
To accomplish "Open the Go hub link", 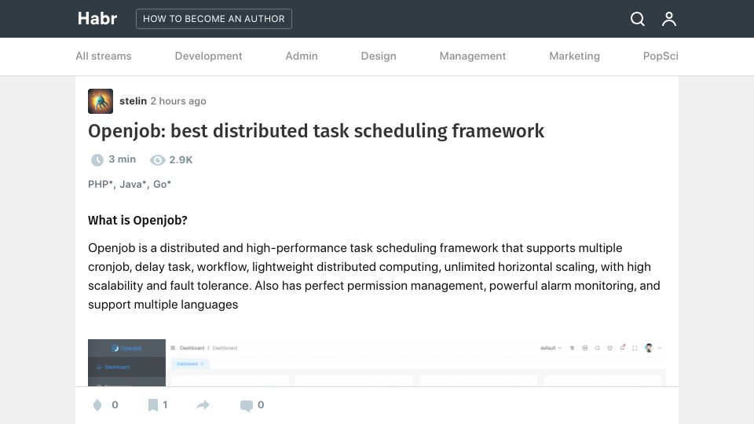I will coord(162,184).
